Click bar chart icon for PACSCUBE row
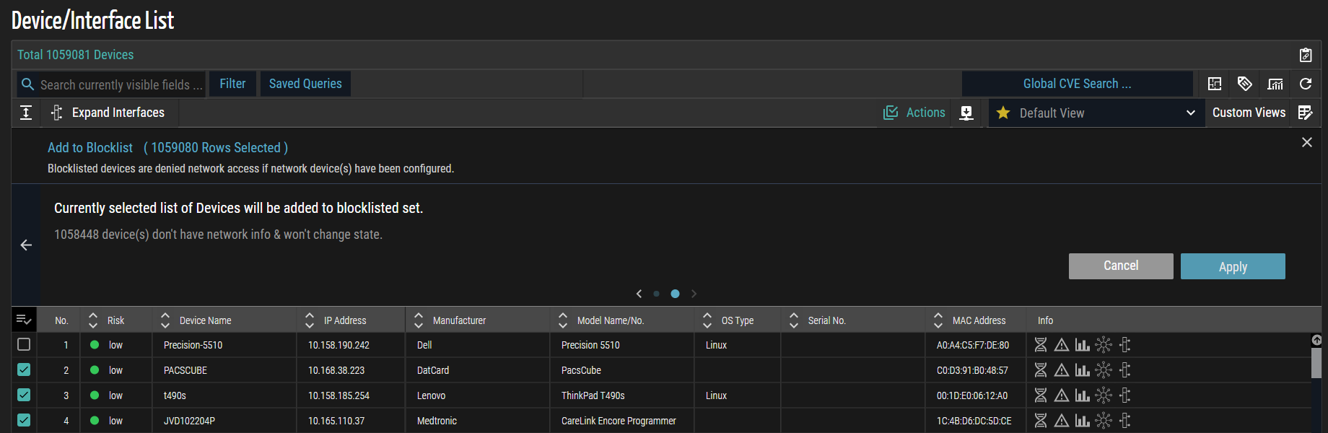 point(1082,370)
